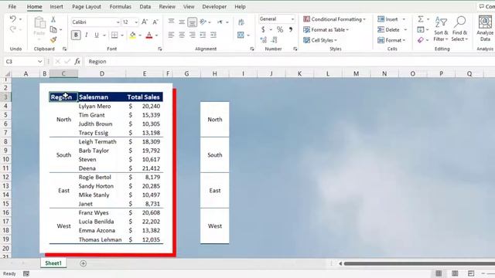Apply Accounting dollar number format
The image size is (495, 278).
tap(263, 29)
